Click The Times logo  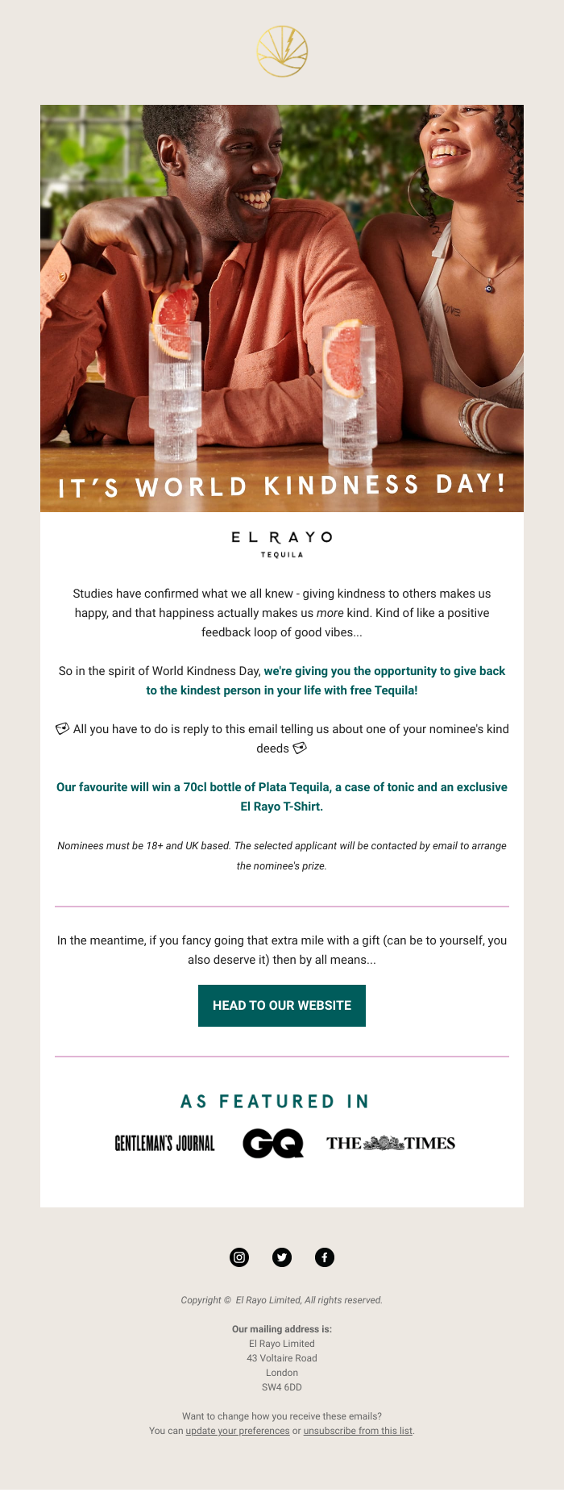point(391,1143)
